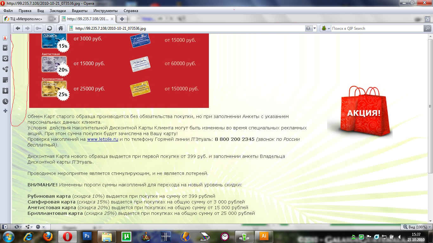Click the text 'от 60000 руб.'
This screenshot has height=243, width=433.
click(x=180, y=64)
